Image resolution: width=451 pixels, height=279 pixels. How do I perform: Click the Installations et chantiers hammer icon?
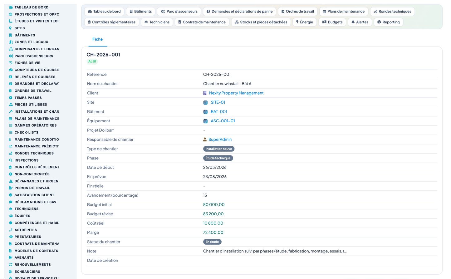11,111
